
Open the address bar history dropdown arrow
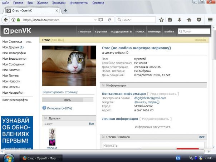point(95,20)
